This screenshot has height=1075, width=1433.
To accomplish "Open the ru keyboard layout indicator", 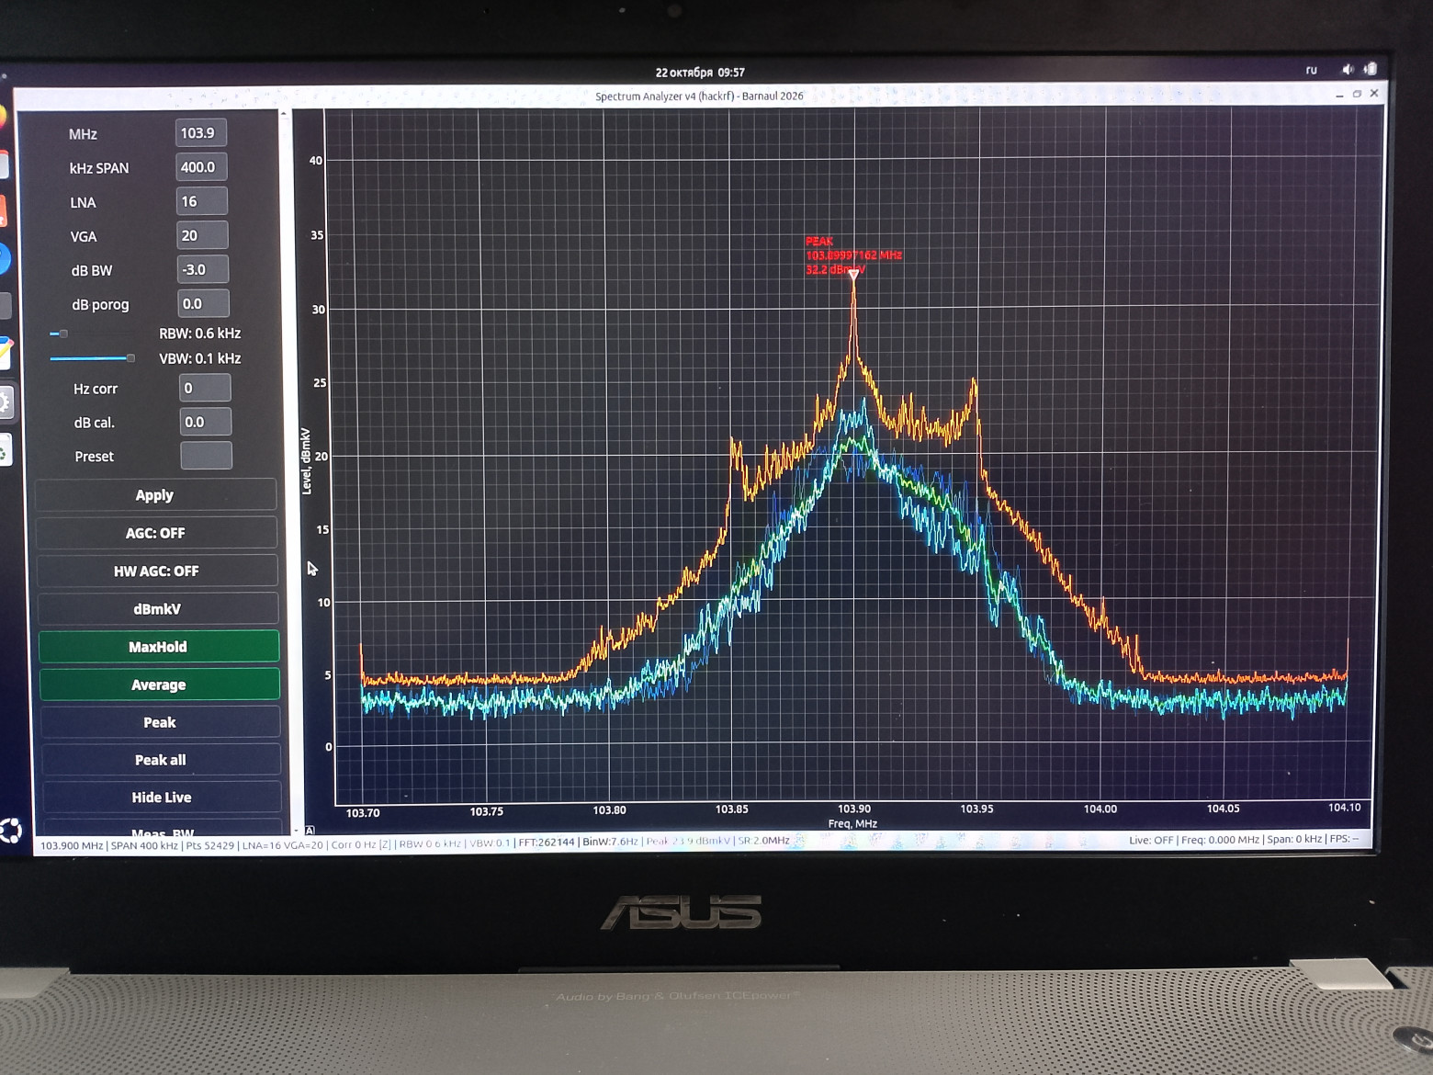I will 1311,70.
